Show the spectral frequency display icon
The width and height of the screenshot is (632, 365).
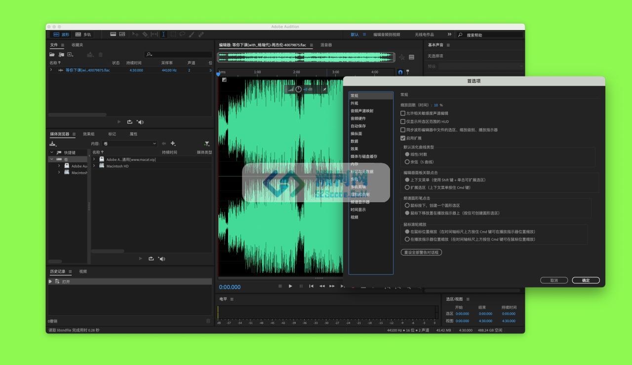113,35
